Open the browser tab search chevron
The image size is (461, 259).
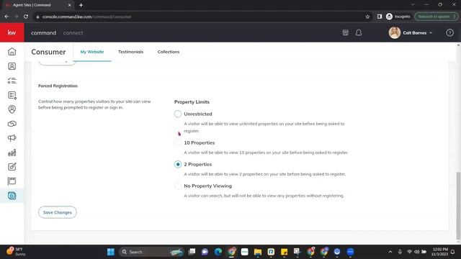413,5
